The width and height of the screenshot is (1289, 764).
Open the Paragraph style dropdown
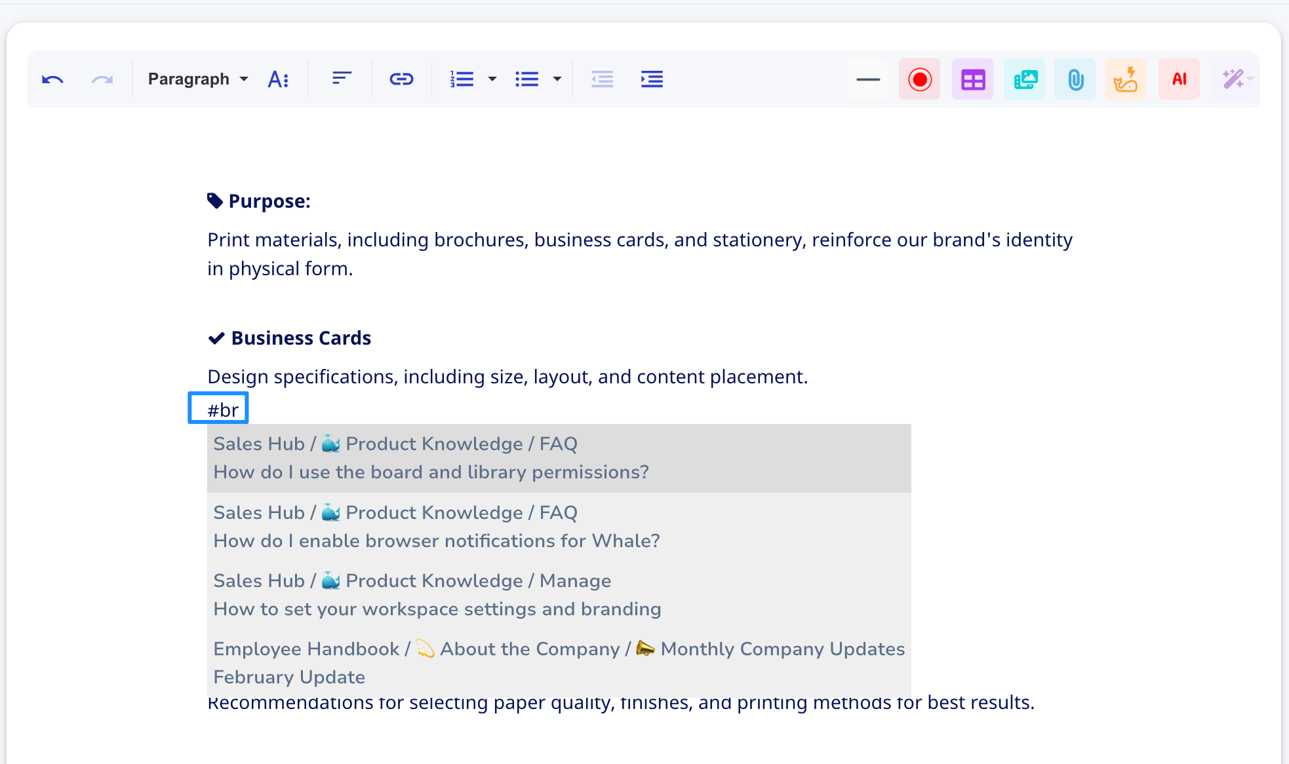[197, 79]
